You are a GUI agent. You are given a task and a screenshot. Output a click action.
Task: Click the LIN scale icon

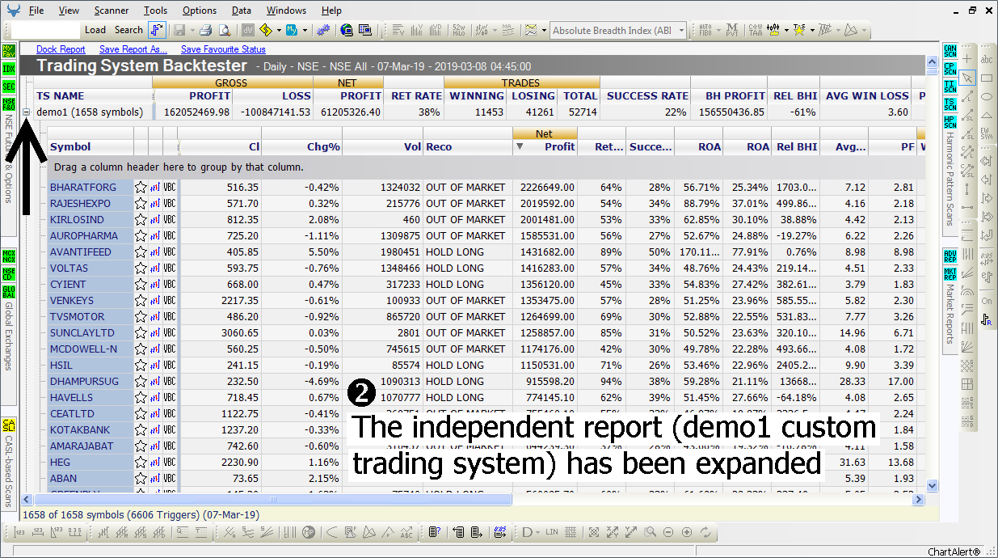pyautogui.click(x=552, y=532)
